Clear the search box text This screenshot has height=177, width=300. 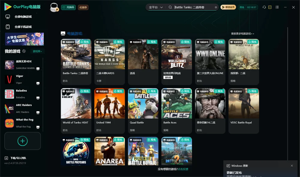216,7
